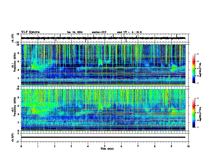Click time tick label '8' on x-axis
The height and width of the screenshot is (164, 212).
point(155,146)
